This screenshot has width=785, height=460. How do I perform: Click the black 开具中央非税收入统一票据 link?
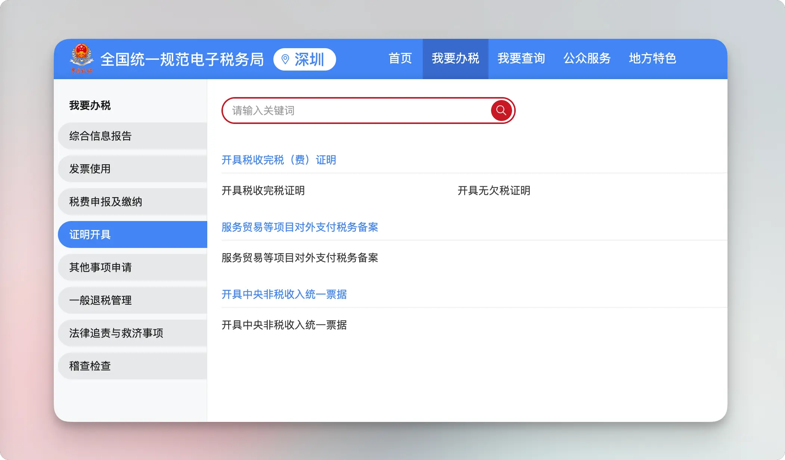point(284,325)
